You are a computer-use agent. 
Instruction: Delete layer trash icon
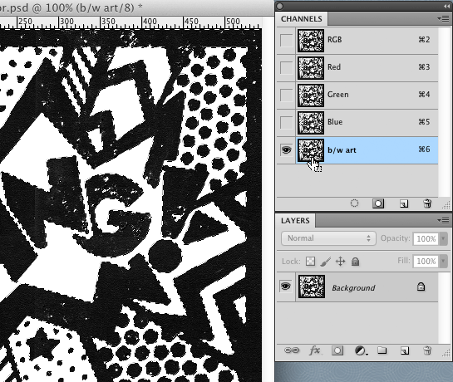[x=427, y=350]
